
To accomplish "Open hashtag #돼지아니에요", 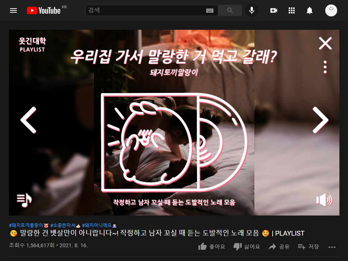I will tap(99, 225).
